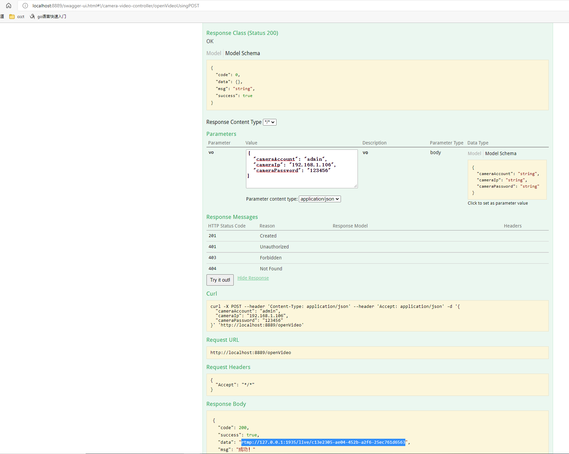Click the Request URL http://localhost:8889/openVideo
Viewport: 569px width, 454px height.
pyautogui.click(x=251, y=353)
